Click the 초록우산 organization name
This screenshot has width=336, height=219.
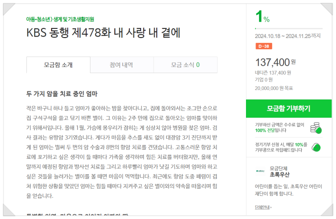279,175
